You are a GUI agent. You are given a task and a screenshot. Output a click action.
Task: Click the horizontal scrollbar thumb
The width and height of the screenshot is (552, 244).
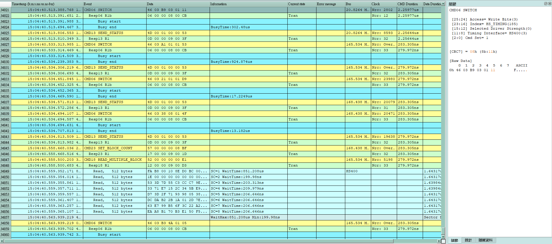199,241
